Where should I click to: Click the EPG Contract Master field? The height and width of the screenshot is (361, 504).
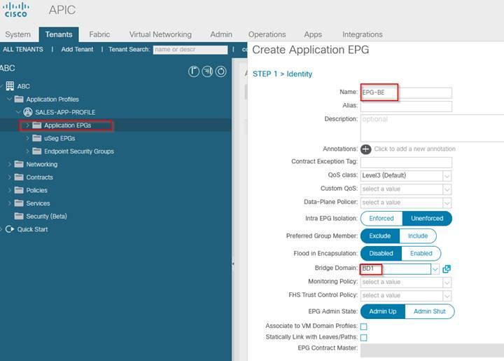(433, 350)
